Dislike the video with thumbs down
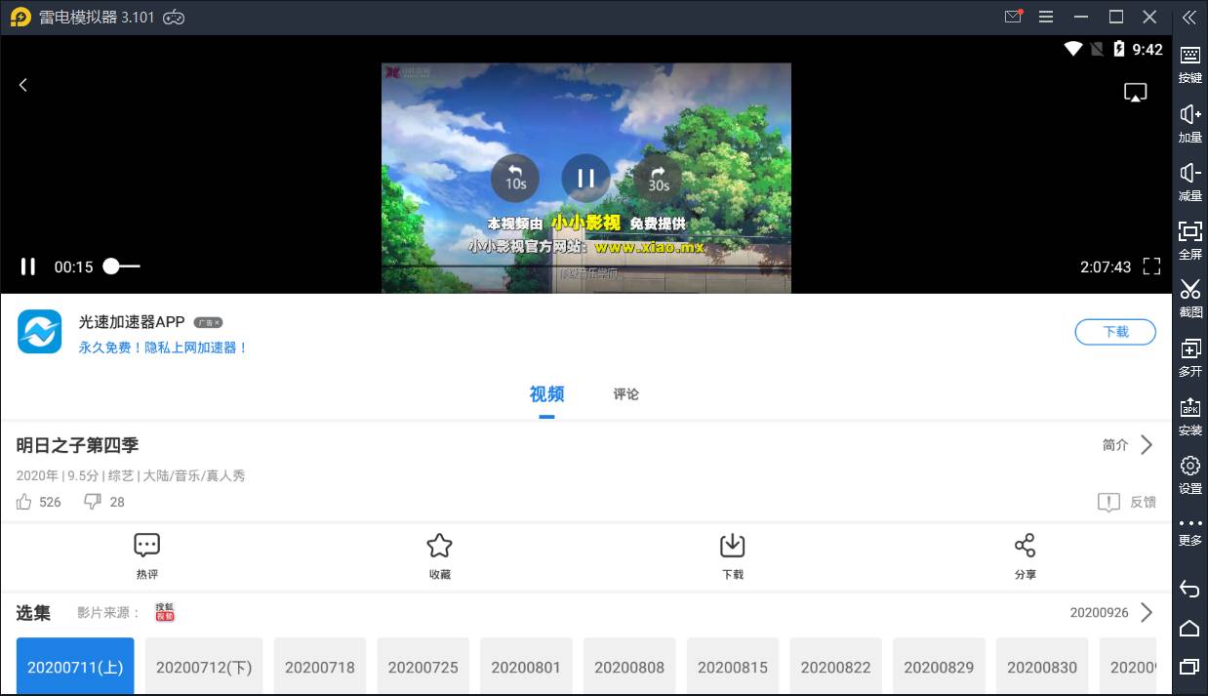This screenshot has height=696, width=1208. [x=93, y=502]
